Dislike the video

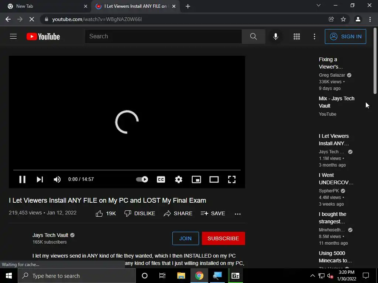(x=140, y=213)
